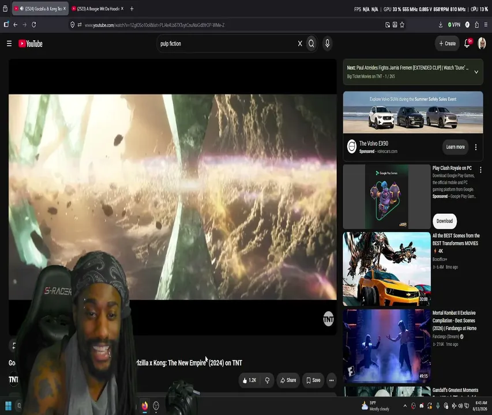Click the TNT watermark in the player
Screen dimensions: 492x415
(328, 319)
